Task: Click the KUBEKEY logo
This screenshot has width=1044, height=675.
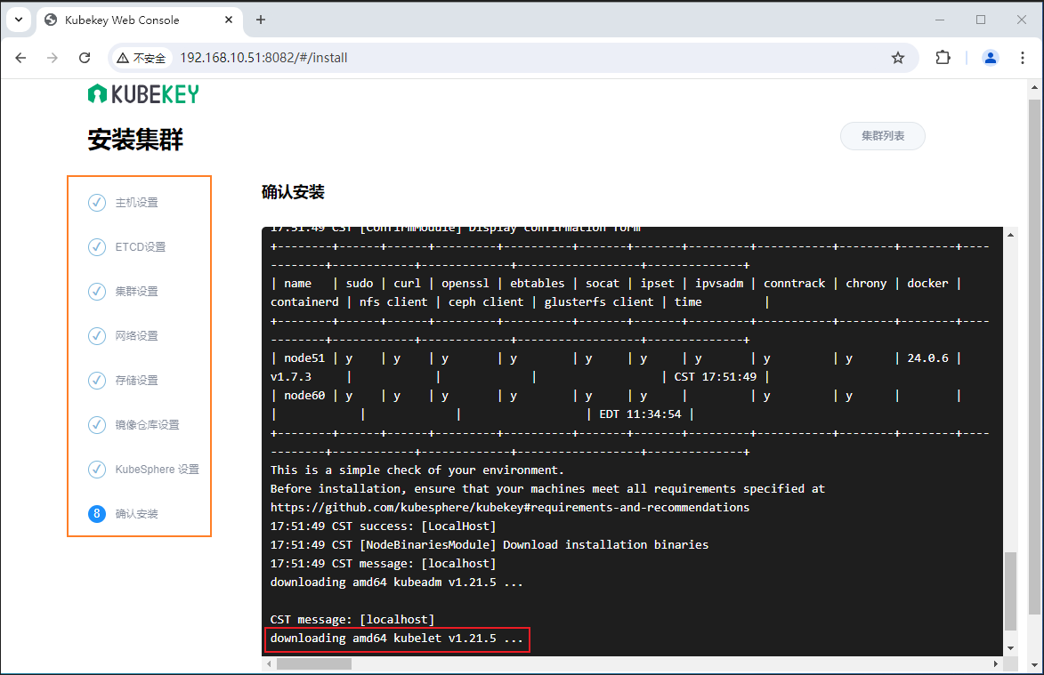Action: (x=143, y=94)
